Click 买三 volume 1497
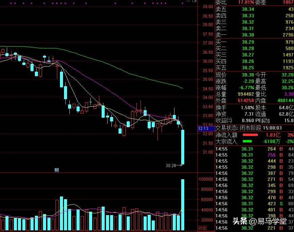Viewport: 294px width, 232px height. pyautogui.click(x=288, y=55)
